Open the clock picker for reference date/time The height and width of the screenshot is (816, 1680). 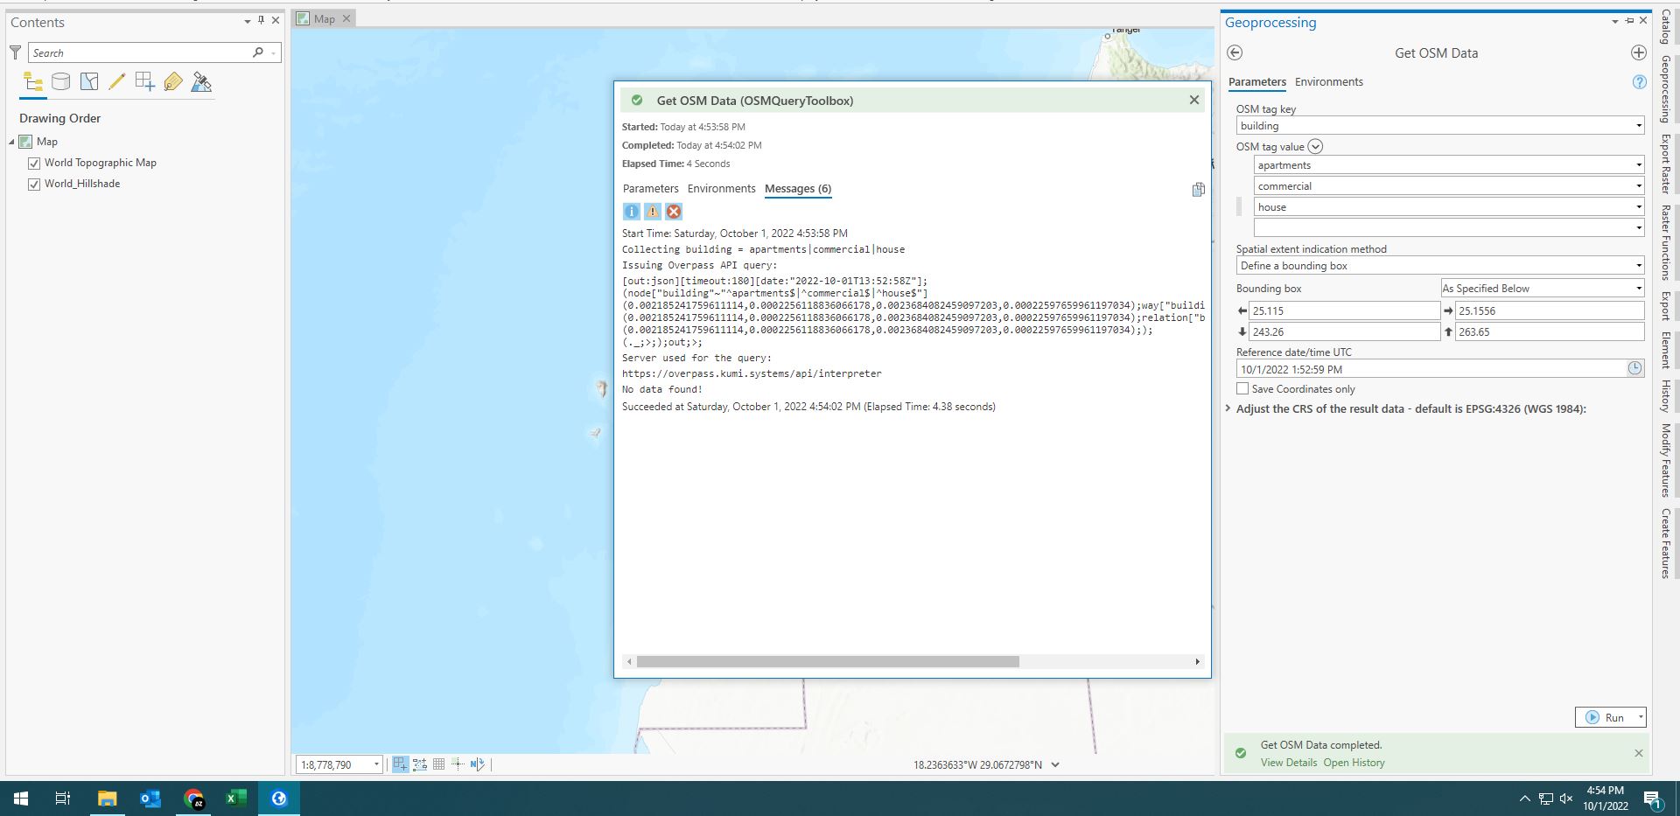[1634, 368]
